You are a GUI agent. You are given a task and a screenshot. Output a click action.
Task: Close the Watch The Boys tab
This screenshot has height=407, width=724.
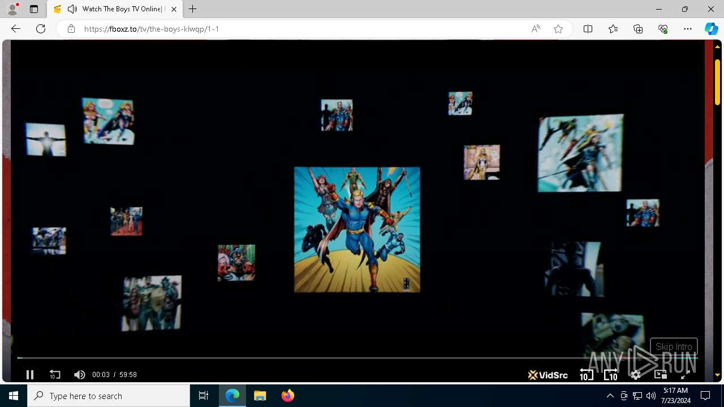point(174,9)
